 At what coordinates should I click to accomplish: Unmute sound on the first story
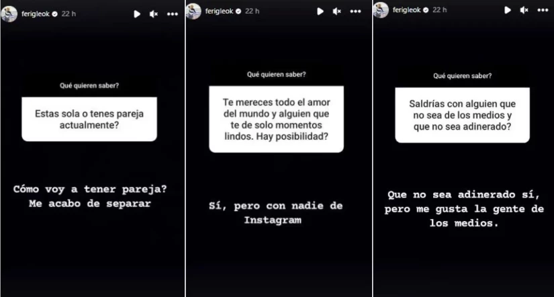tap(154, 14)
